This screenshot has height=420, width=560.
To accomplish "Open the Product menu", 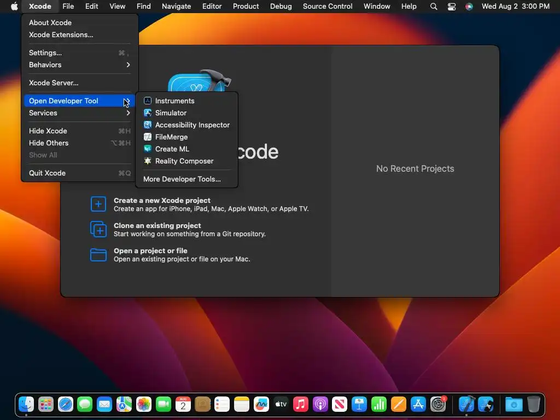I will pyautogui.click(x=246, y=7).
